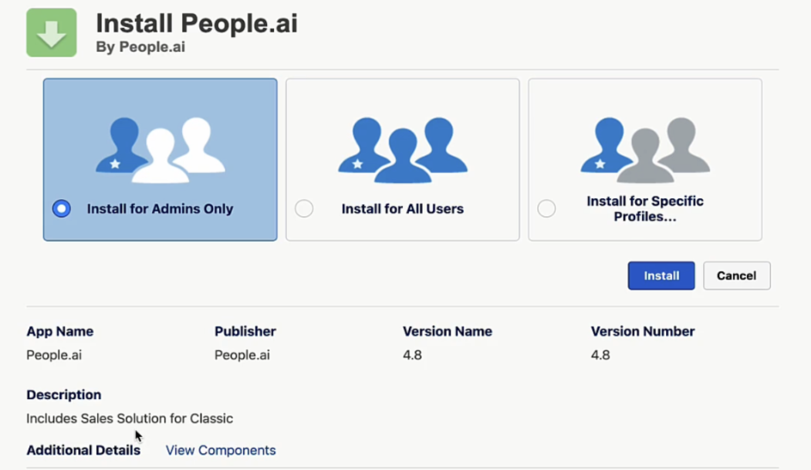Select the Install for Specific Profiles radio button
The height and width of the screenshot is (470, 811).
pos(546,208)
